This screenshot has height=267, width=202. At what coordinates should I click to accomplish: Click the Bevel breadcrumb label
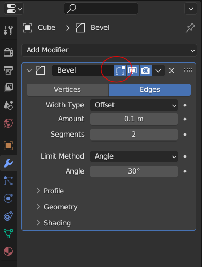point(100,28)
